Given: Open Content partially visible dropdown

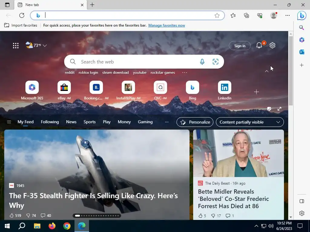Looking at the screenshot, I should 250,122.
